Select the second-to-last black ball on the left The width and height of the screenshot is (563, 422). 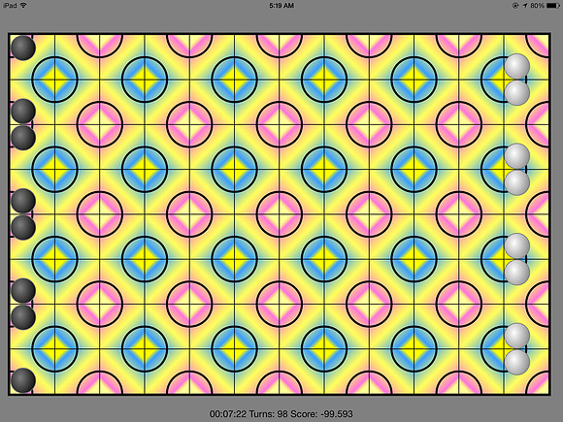(23, 317)
